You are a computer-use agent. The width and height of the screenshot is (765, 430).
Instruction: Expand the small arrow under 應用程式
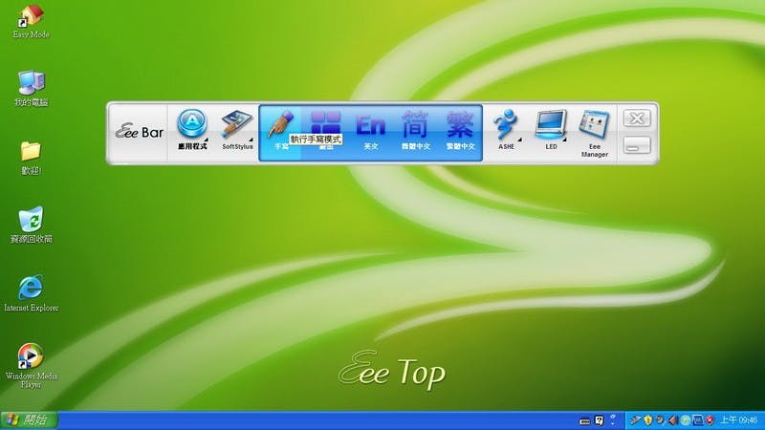[206, 140]
